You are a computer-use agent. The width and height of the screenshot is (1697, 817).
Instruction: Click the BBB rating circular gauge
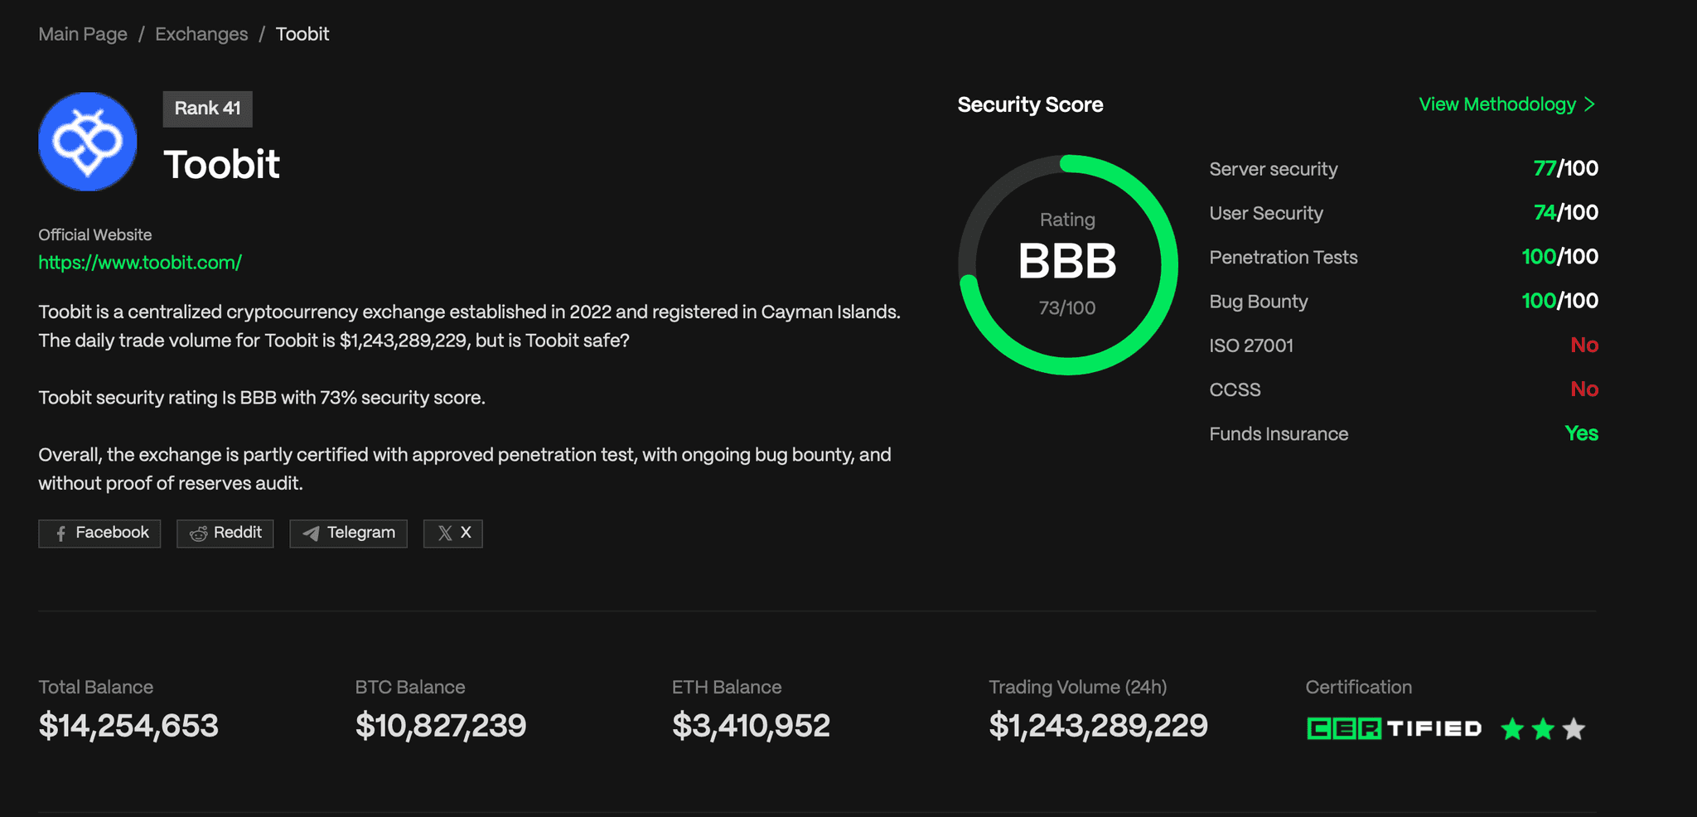1067,263
